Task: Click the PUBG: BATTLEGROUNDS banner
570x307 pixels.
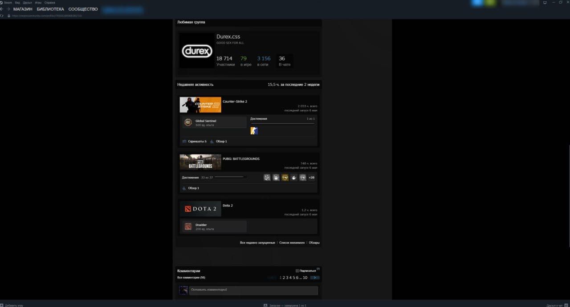Action: coord(200,162)
